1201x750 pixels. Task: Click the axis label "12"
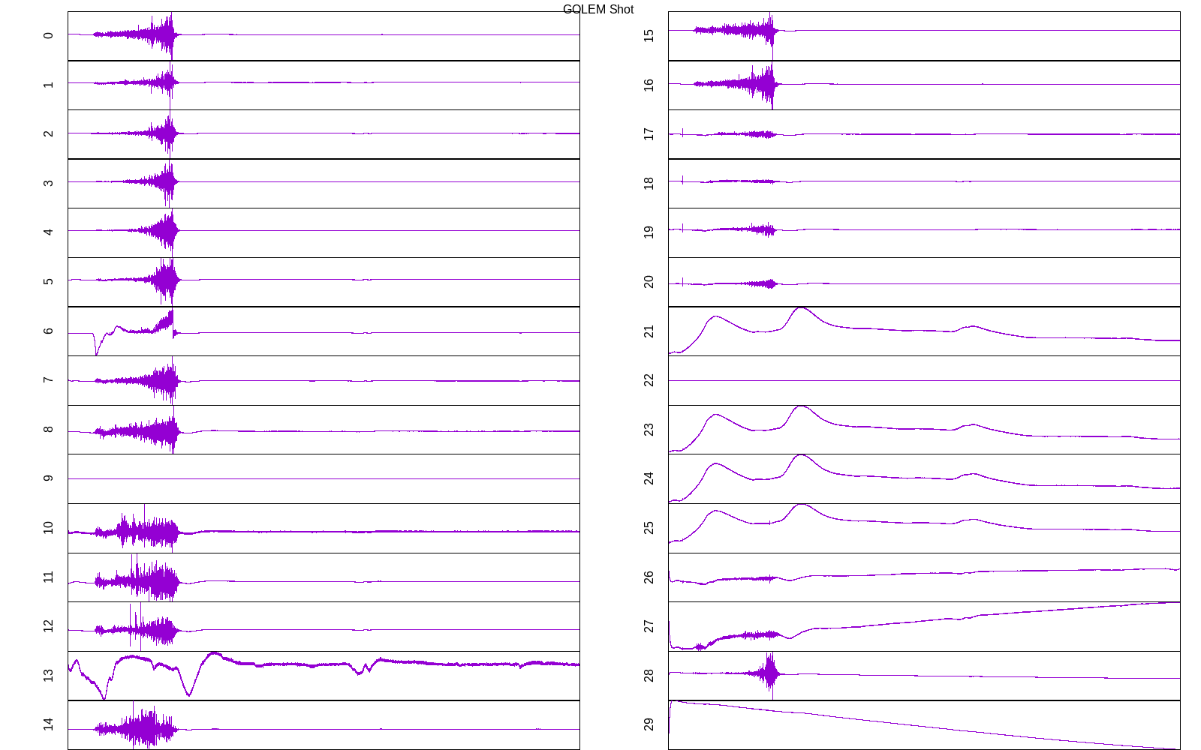pyautogui.click(x=49, y=626)
